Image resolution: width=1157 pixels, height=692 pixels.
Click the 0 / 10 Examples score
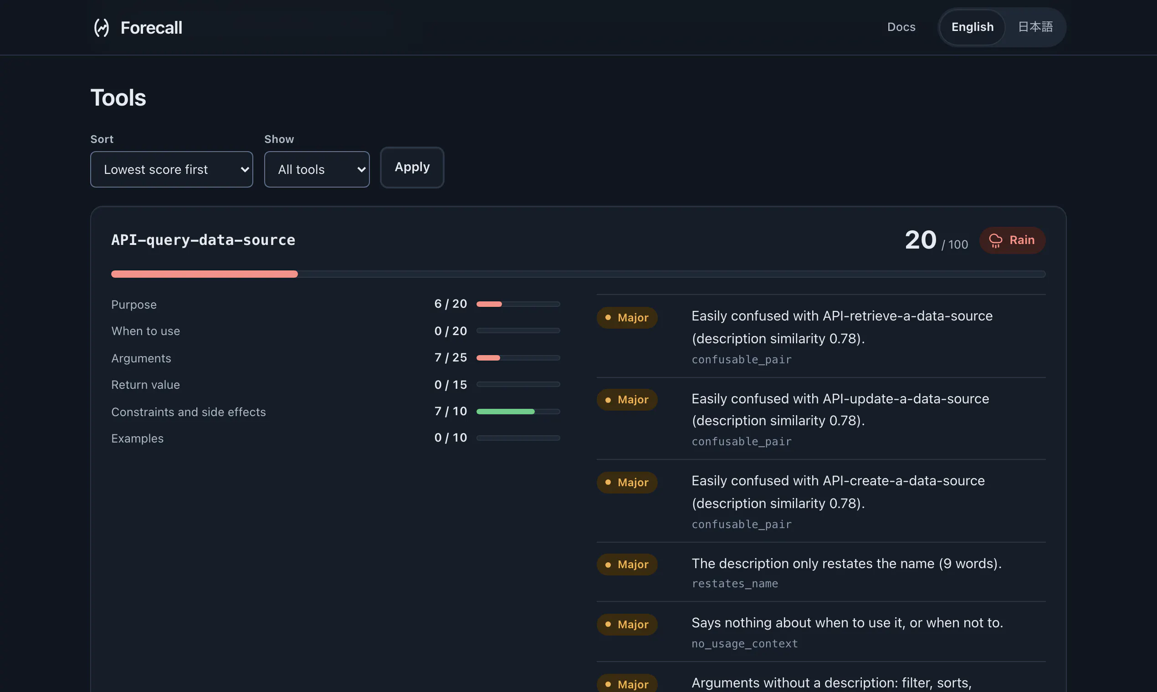[x=451, y=438]
